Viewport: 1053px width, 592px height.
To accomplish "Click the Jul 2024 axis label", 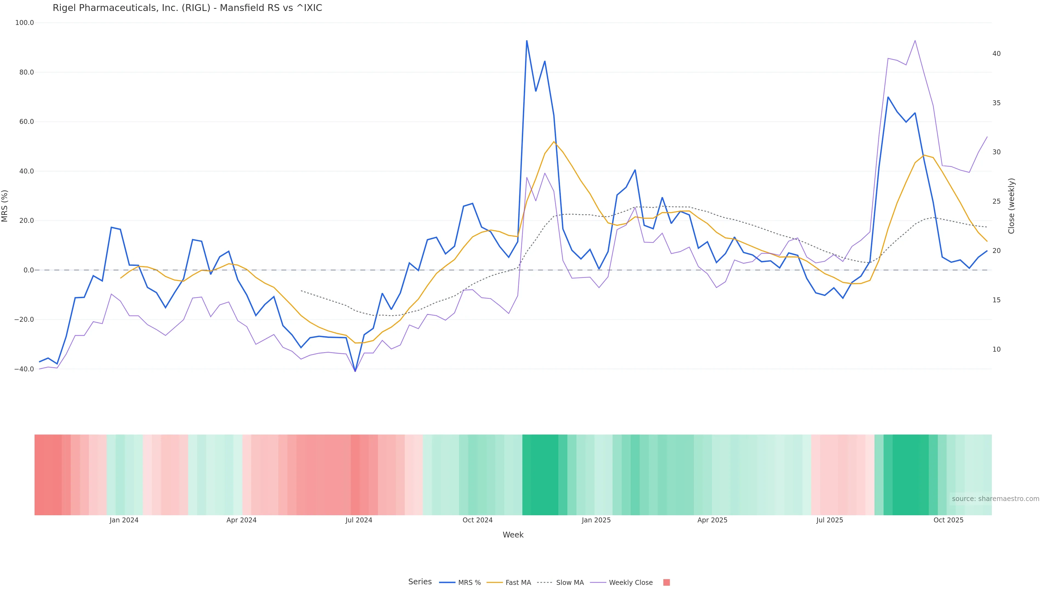I will click(x=358, y=520).
